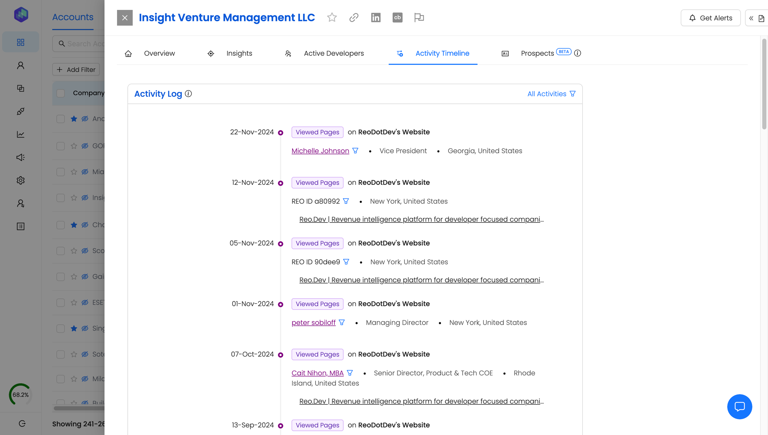Screen dimensions: 768x435
Task: Open the Crunchbase profile icon
Action: (397, 18)
